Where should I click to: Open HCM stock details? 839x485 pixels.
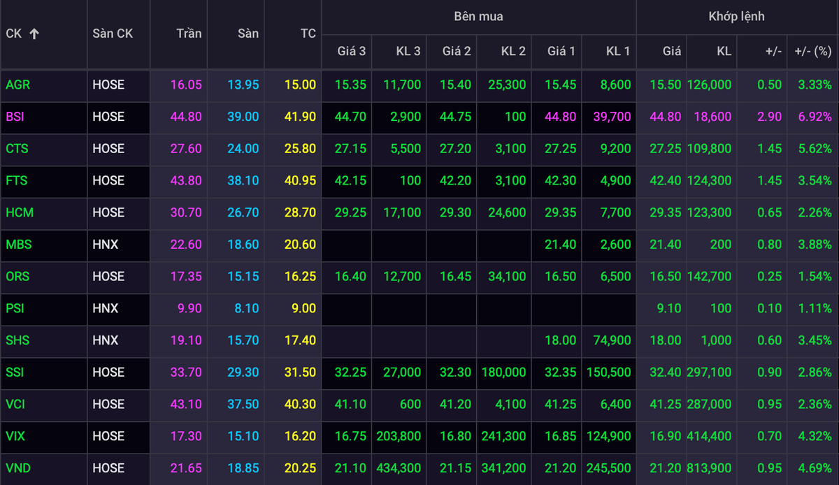[18, 212]
